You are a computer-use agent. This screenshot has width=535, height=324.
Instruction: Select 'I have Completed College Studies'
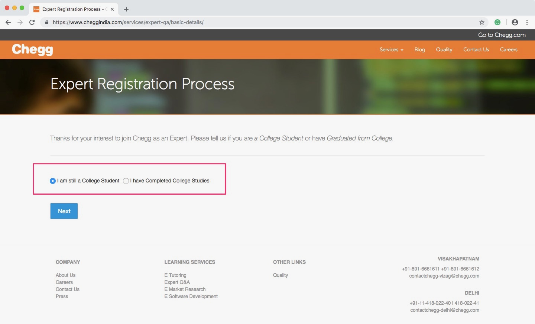coord(126,181)
